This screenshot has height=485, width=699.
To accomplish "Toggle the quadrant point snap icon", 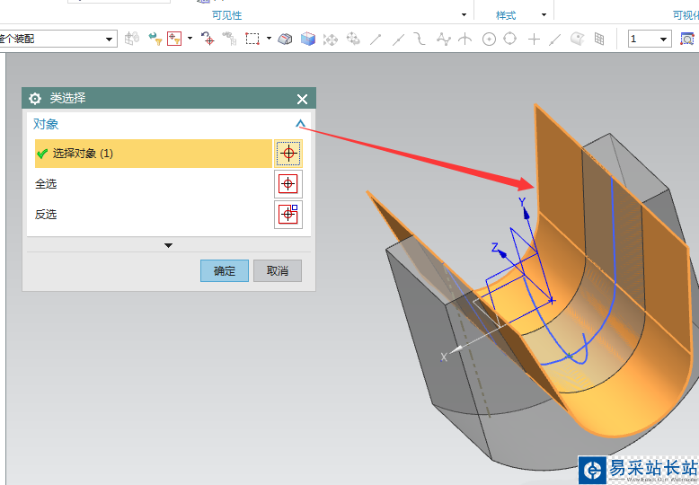I will 510,39.
